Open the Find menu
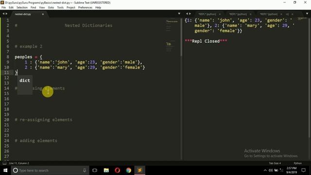Viewport: 311px width, 175px height. pos(34,8)
